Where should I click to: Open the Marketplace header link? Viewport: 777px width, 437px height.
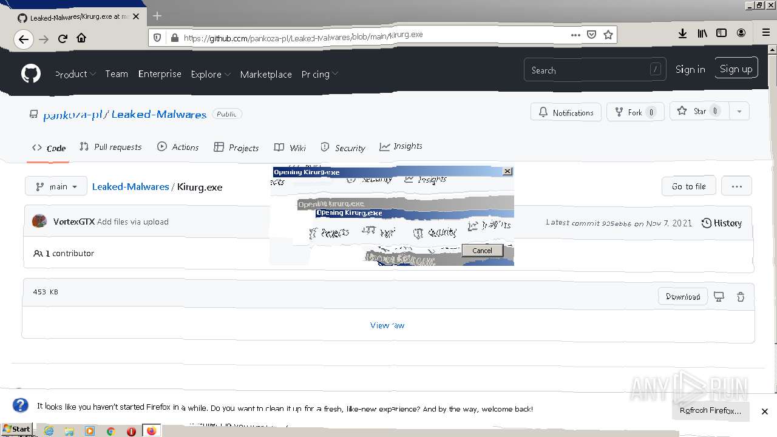pos(266,74)
